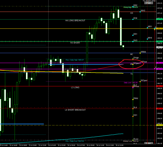This screenshot has width=163, height=147.
Task: Click the green 1968.47 price tag
Action: click(x=159, y=41)
